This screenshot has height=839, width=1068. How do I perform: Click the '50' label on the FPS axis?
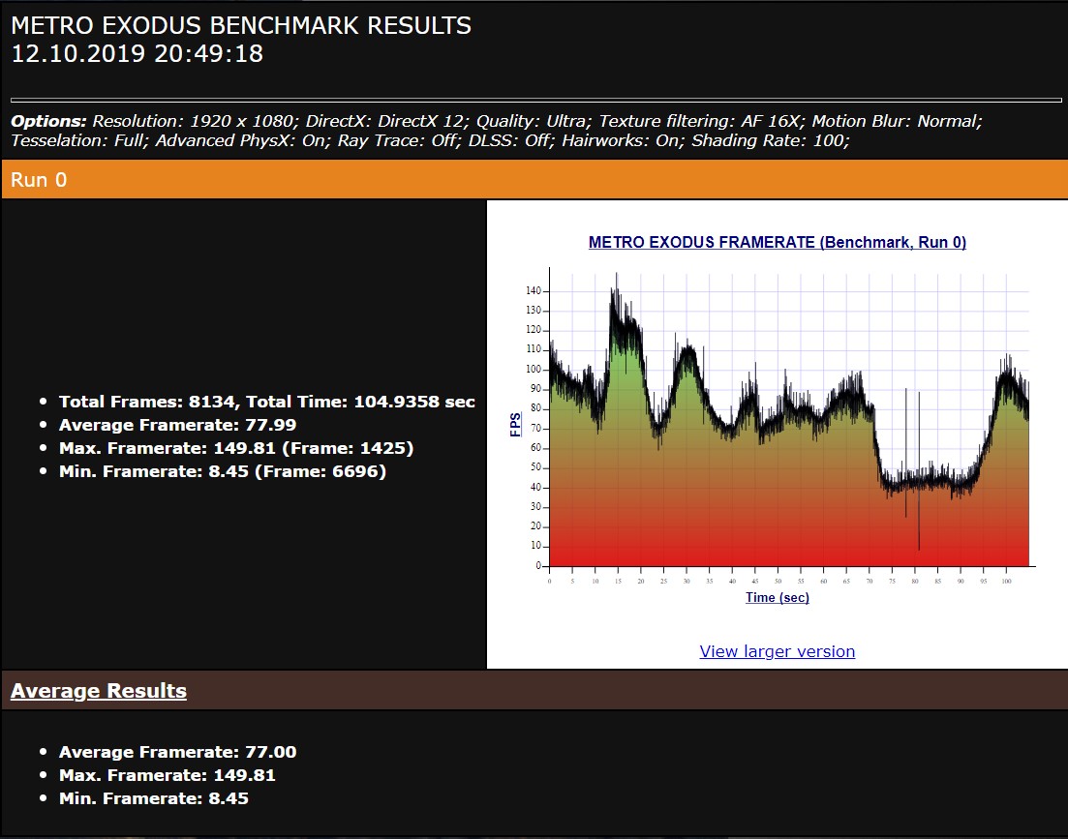coord(535,466)
